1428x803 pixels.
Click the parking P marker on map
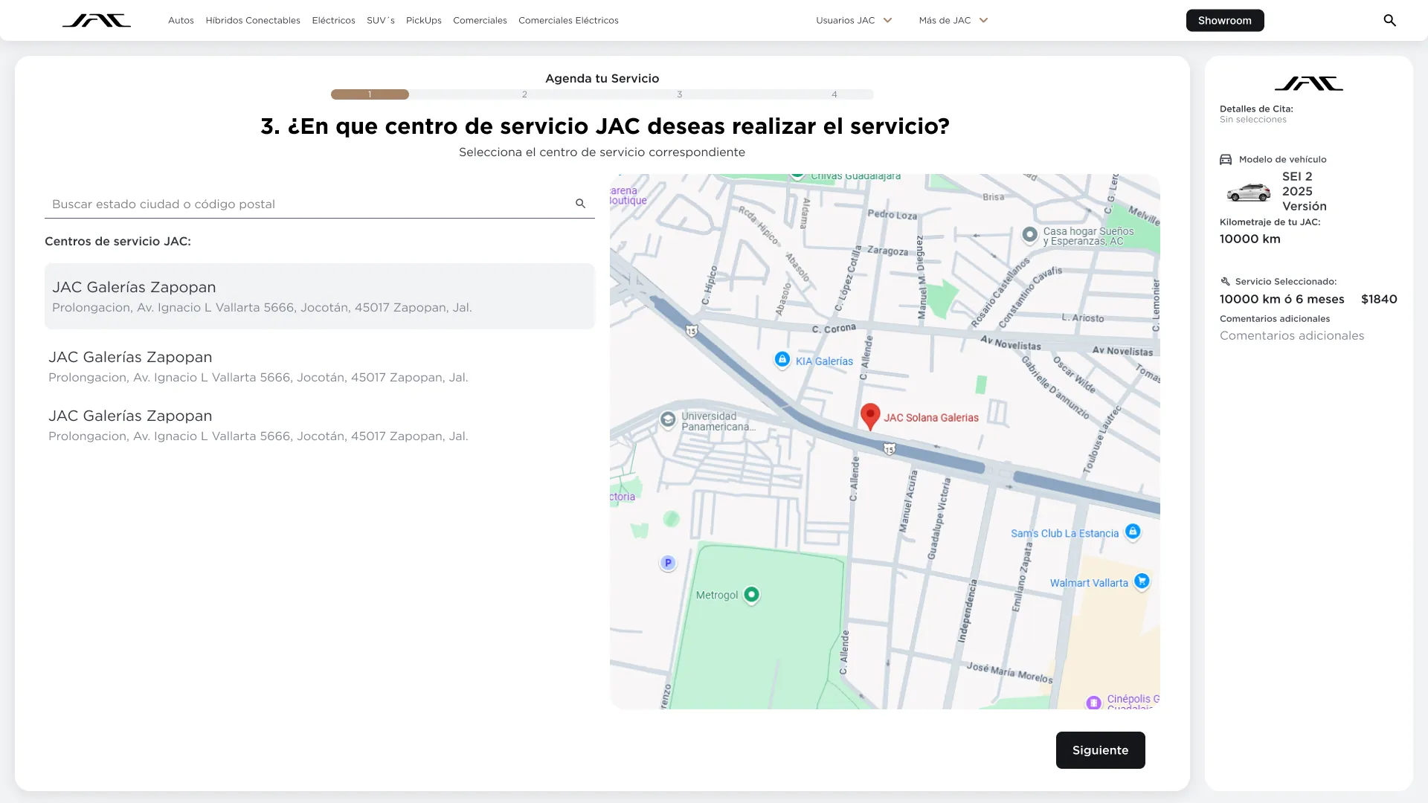tap(668, 563)
